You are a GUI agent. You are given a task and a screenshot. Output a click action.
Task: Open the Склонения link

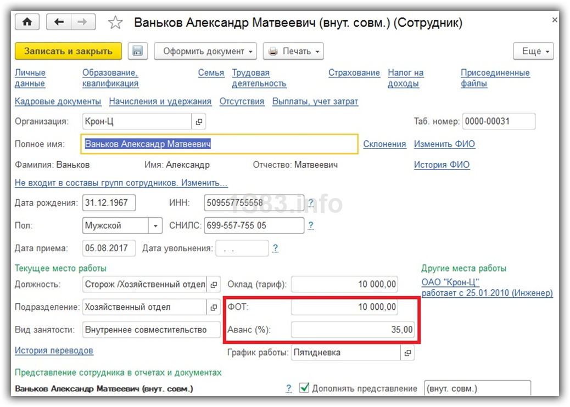pyautogui.click(x=384, y=144)
